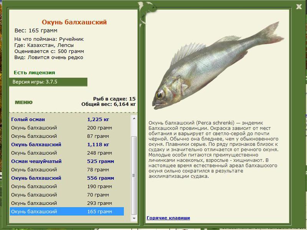Select Окунь балхашский 200 грамм row

pos(67,128)
